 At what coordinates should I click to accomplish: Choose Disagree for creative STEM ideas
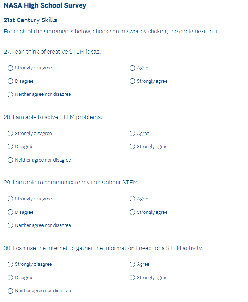[x=11, y=81]
